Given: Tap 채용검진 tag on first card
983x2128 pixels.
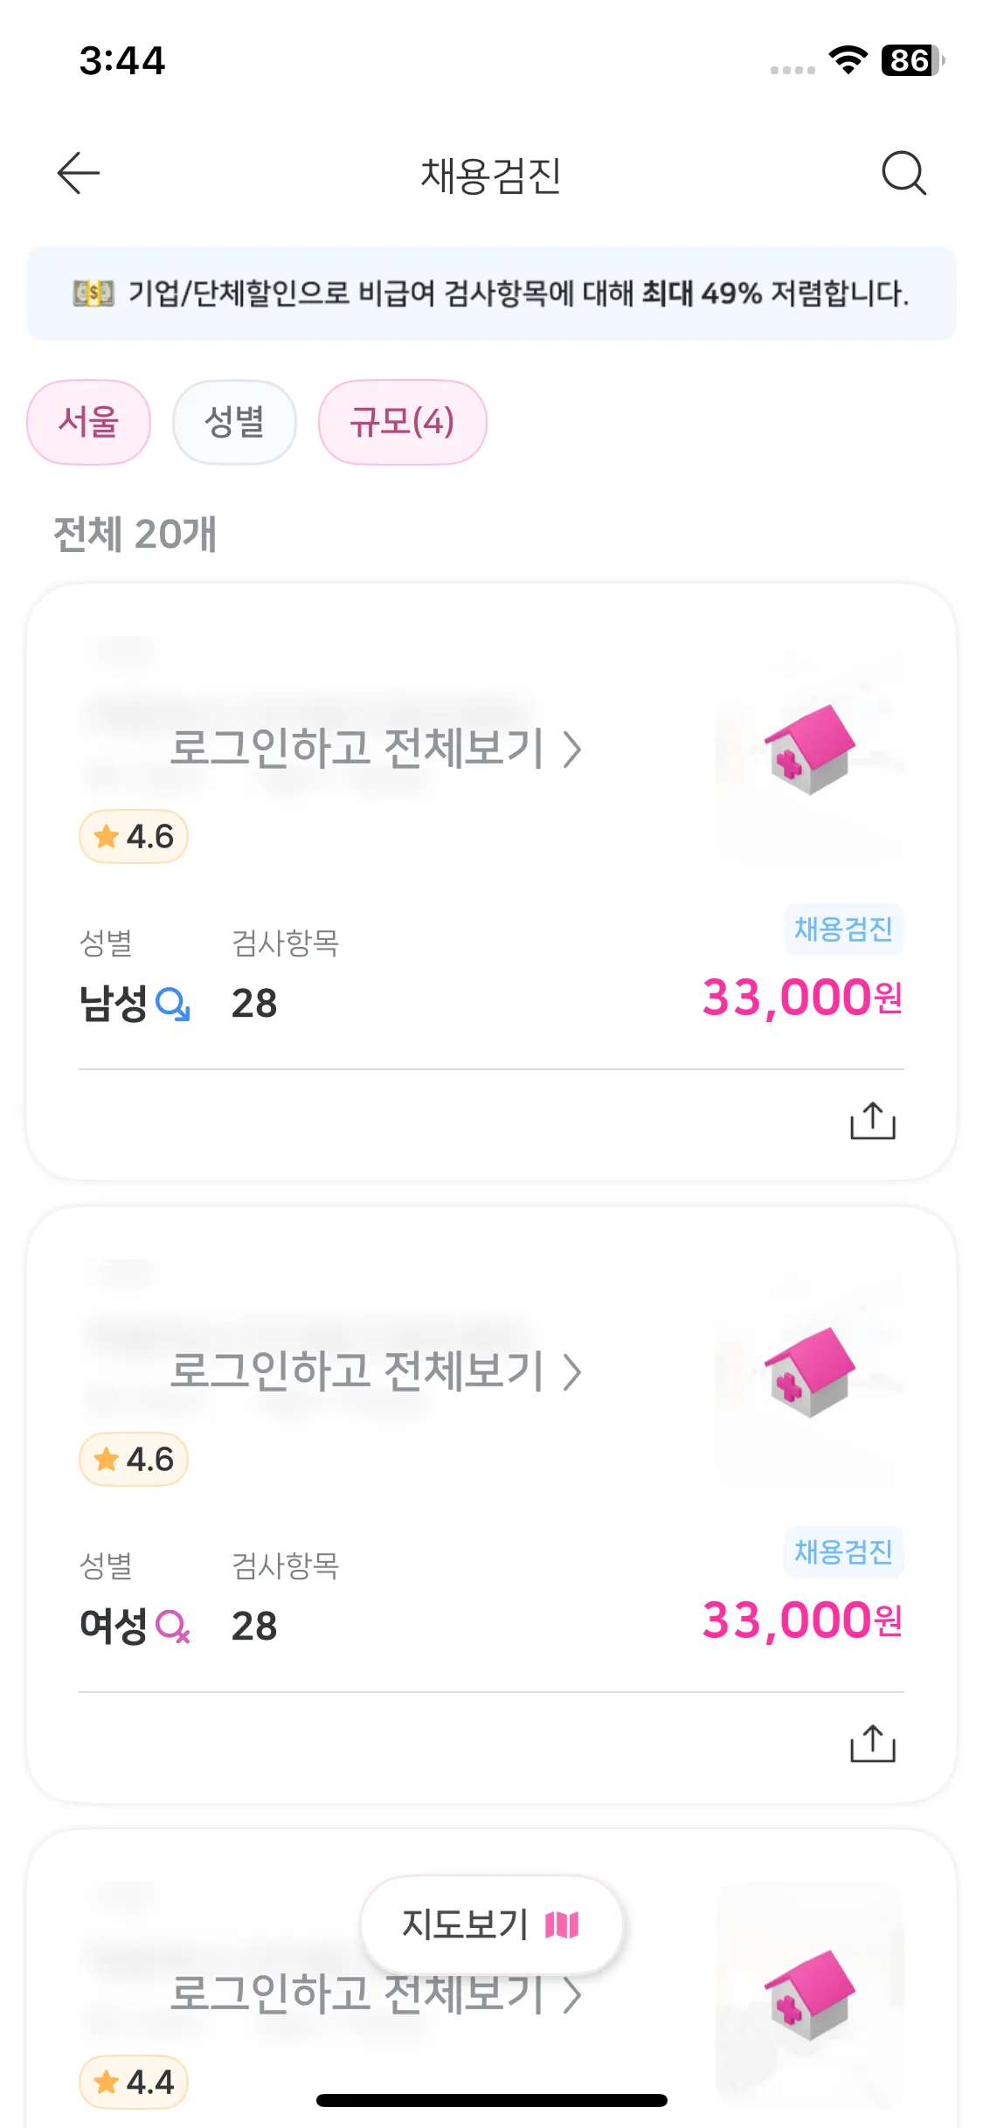Looking at the screenshot, I should click(x=843, y=929).
